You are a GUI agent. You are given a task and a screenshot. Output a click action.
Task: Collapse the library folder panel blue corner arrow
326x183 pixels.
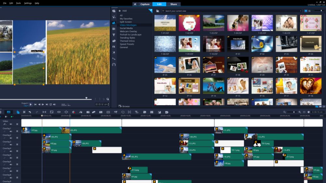[x=150, y=11]
